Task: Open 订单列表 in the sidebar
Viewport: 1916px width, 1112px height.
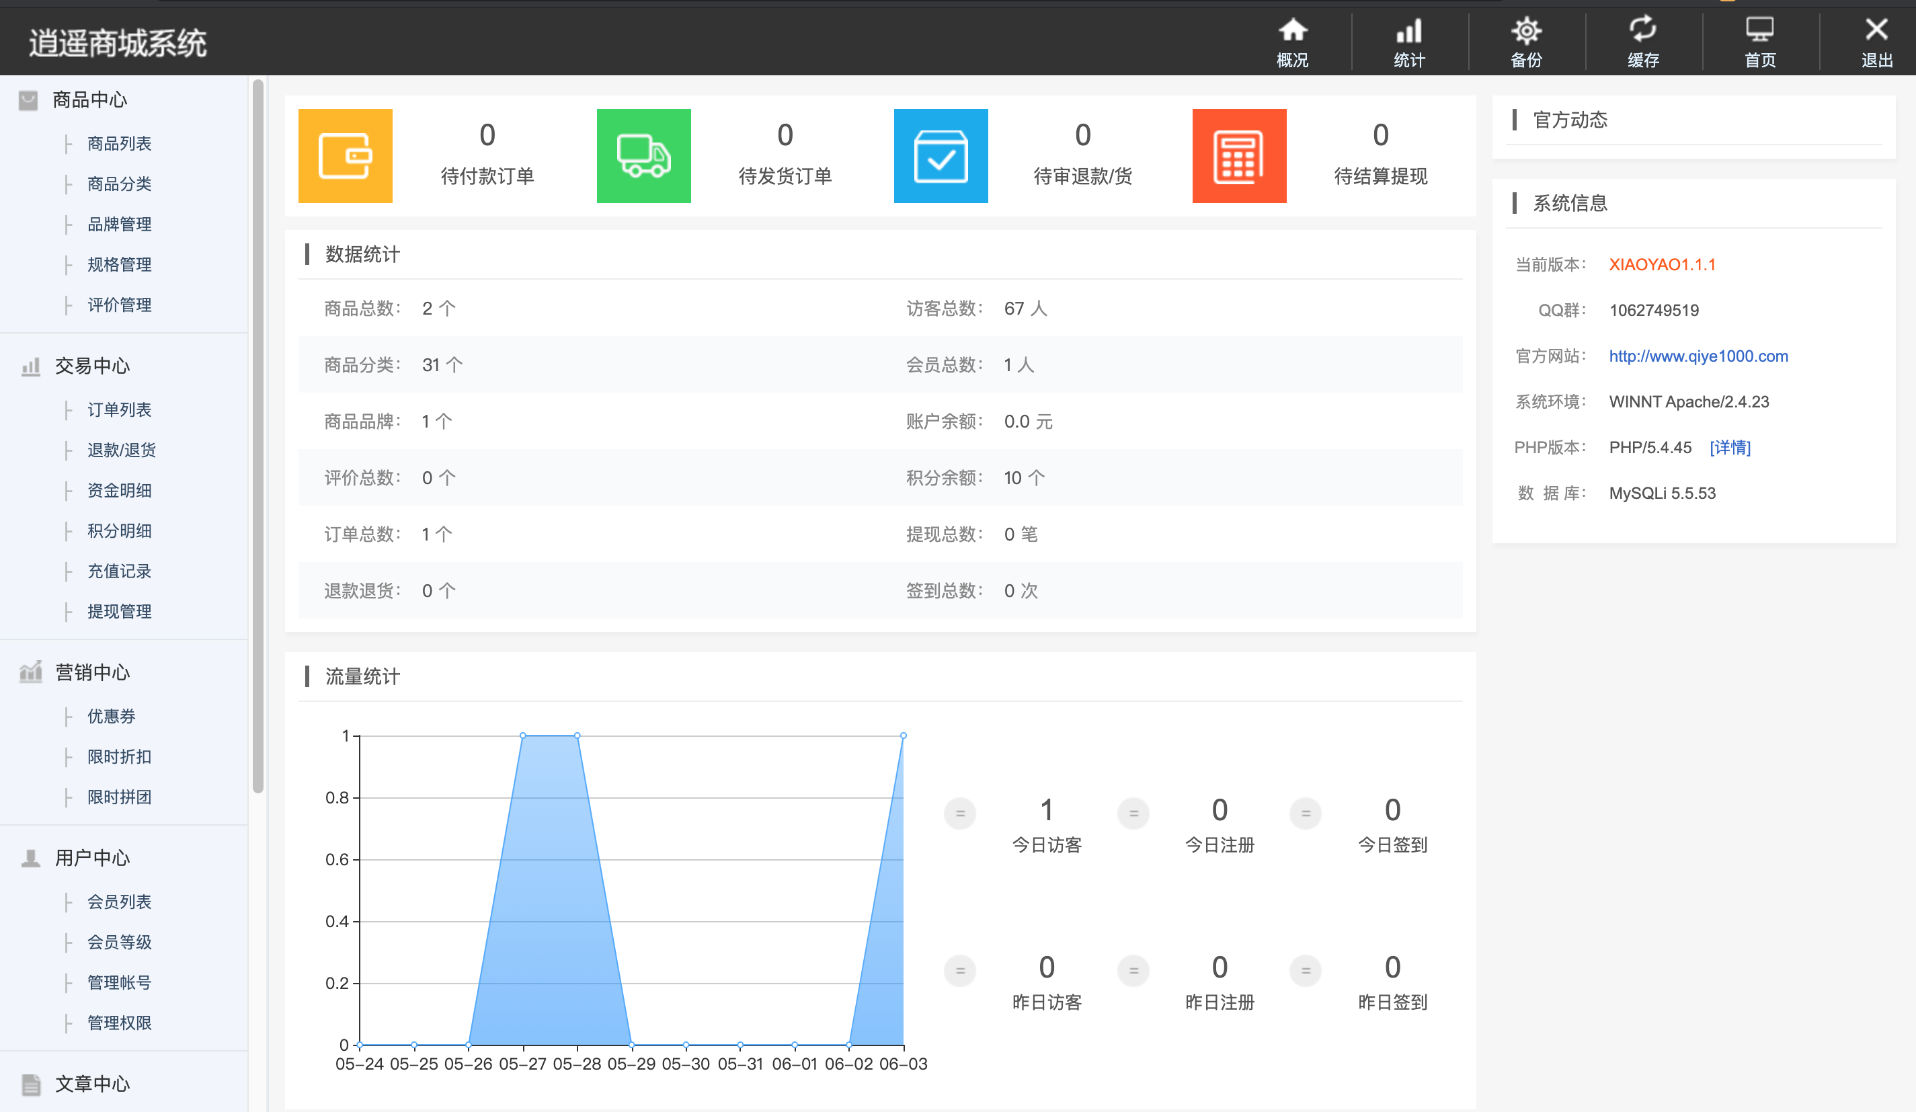Action: click(x=120, y=410)
